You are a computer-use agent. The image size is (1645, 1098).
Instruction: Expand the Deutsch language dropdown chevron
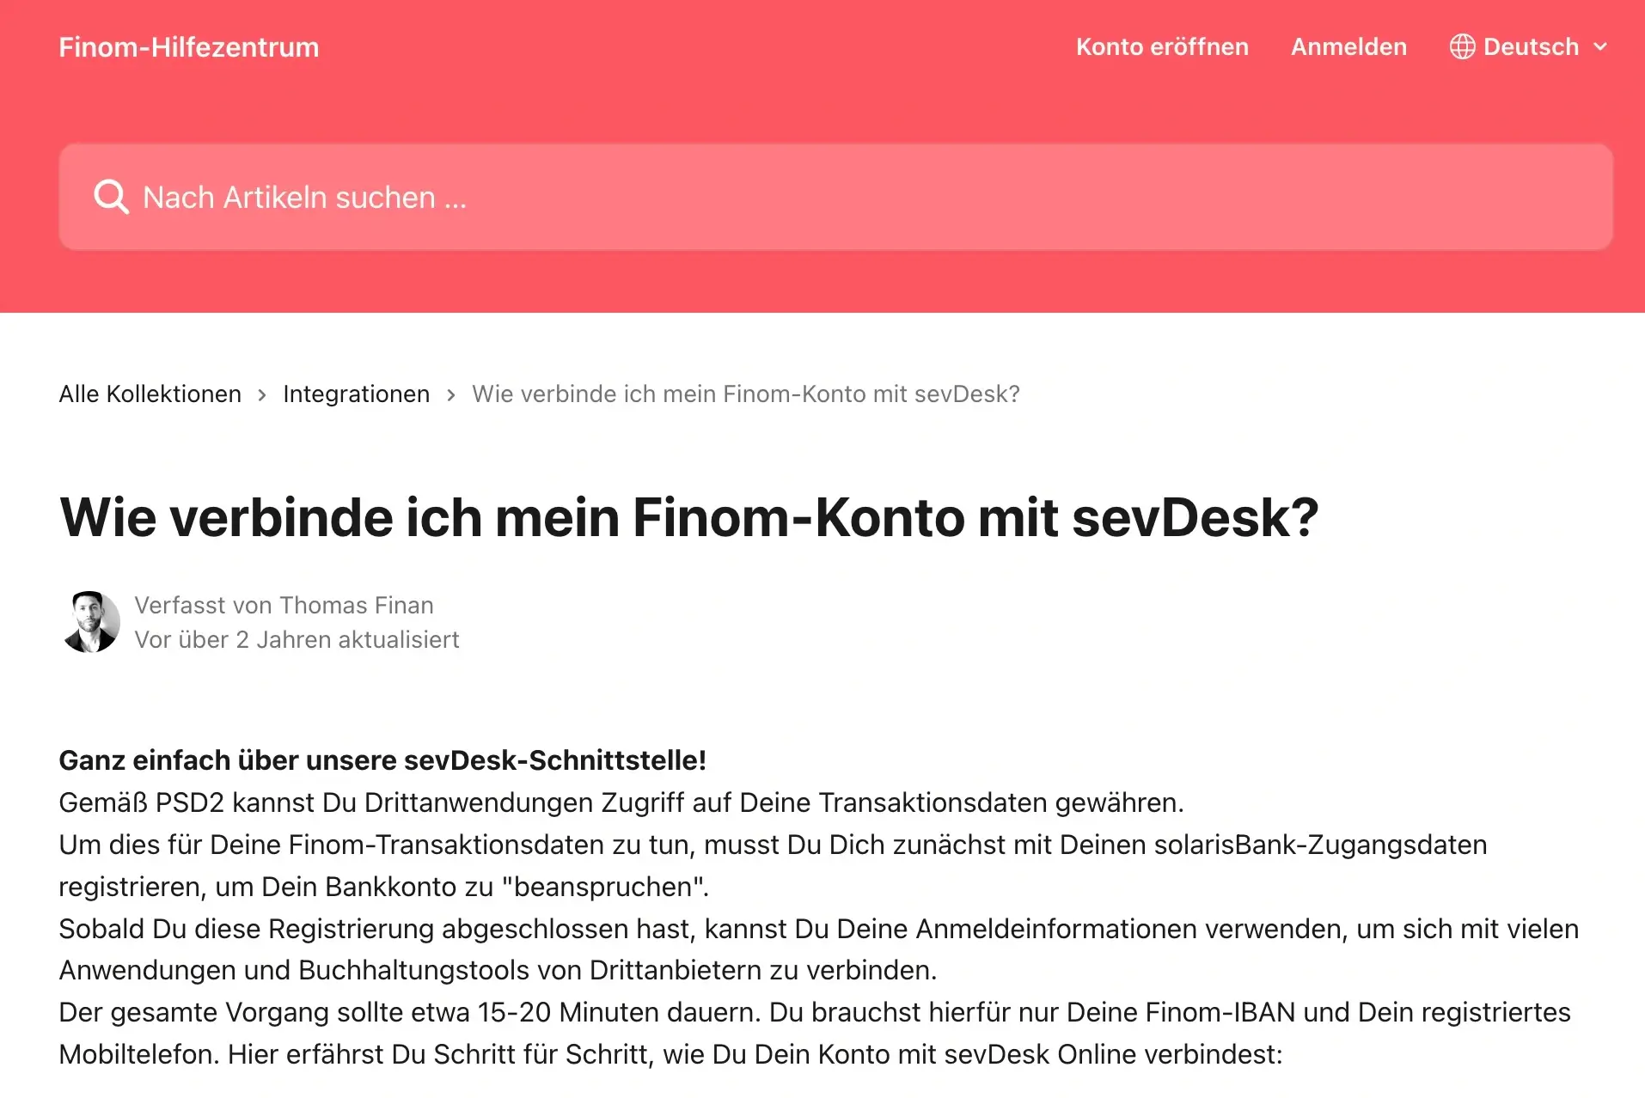click(1600, 47)
